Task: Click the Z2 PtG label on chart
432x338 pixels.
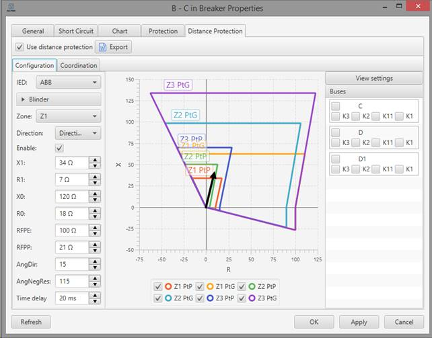Action: [x=185, y=115]
